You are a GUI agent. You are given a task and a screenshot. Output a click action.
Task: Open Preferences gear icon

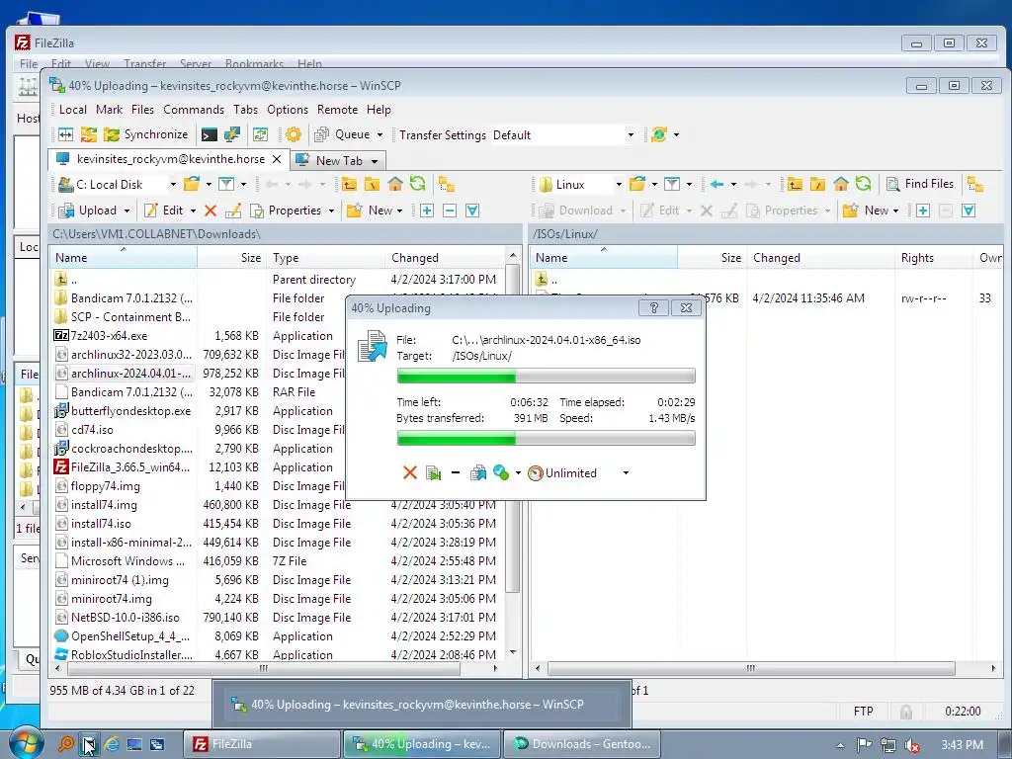(293, 134)
